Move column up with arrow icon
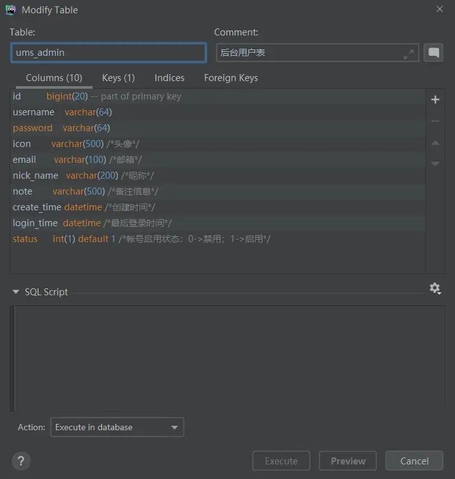 click(435, 143)
